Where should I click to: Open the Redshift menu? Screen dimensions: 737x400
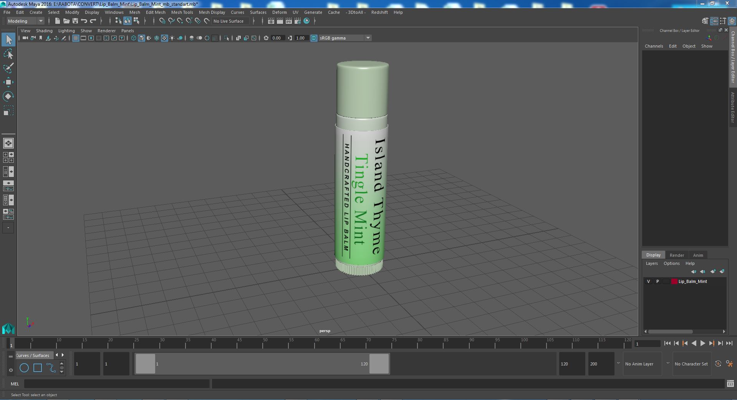379,12
